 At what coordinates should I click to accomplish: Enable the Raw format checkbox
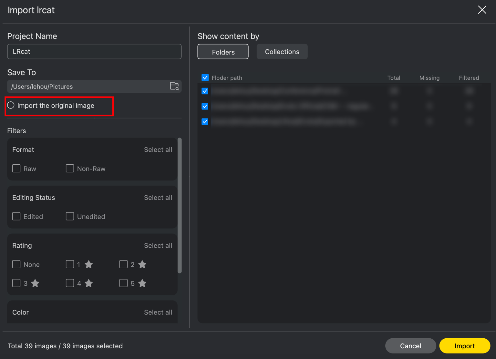pyautogui.click(x=16, y=169)
